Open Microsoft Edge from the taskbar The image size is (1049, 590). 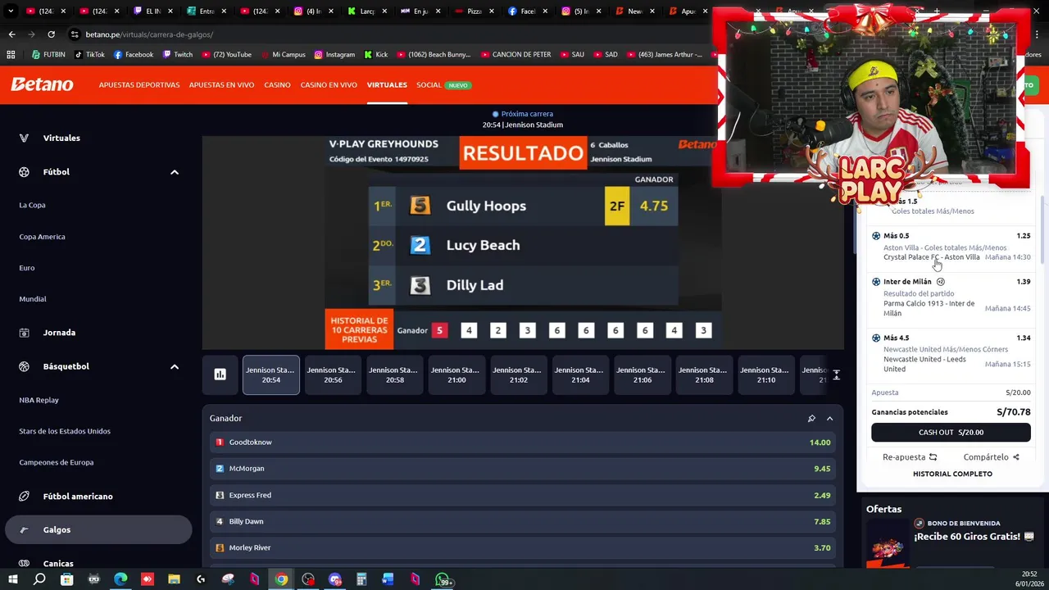pos(120,579)
